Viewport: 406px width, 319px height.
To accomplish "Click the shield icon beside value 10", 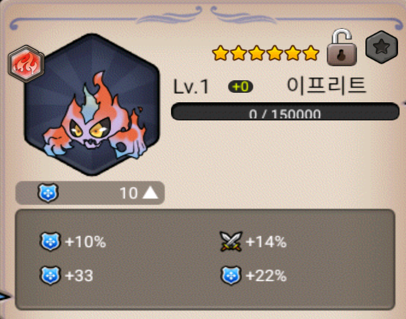I will 48,193.
